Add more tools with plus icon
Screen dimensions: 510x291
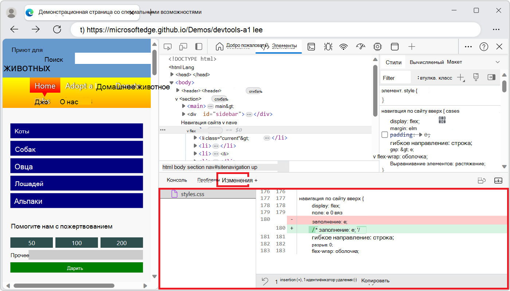tap(412, 47)
